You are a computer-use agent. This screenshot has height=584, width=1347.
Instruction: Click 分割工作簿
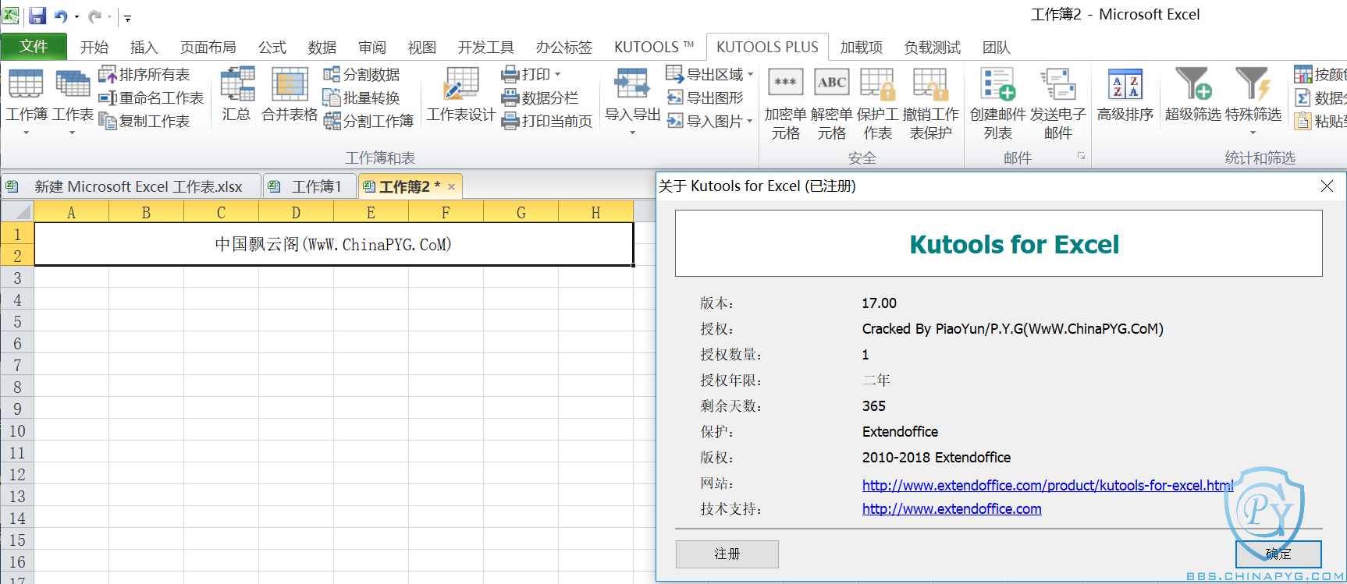pyautogui.click(x=368, y=122)
